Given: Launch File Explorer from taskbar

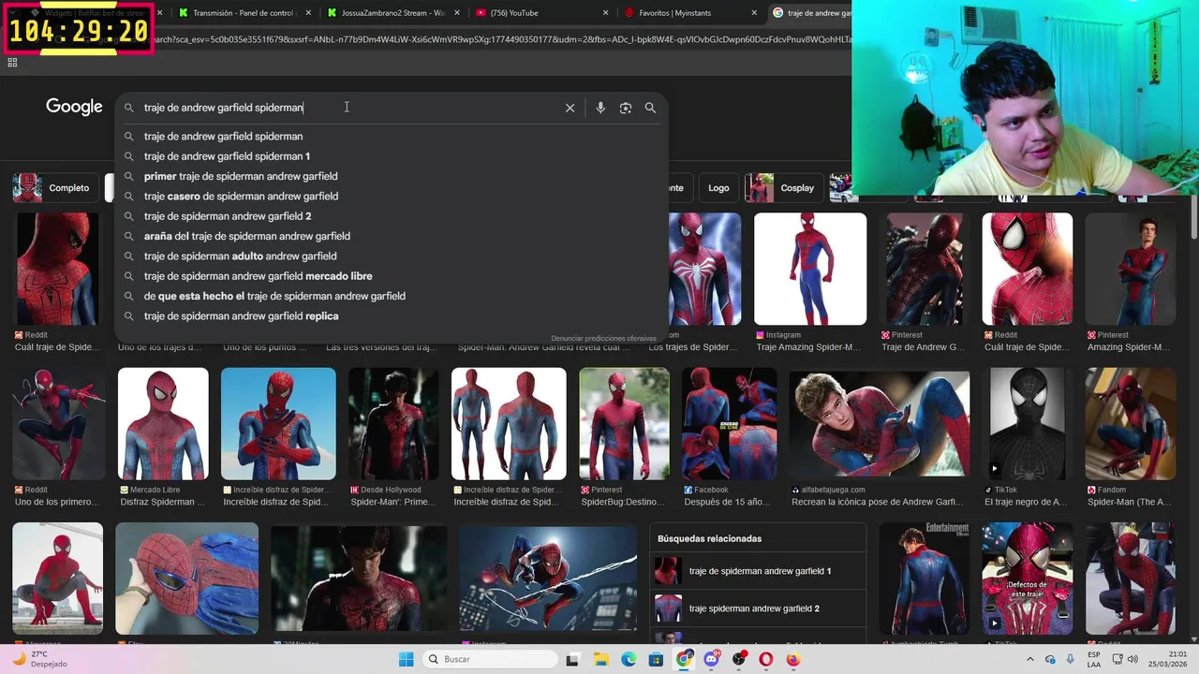Looking at the screenshot, I should (601, 659).
